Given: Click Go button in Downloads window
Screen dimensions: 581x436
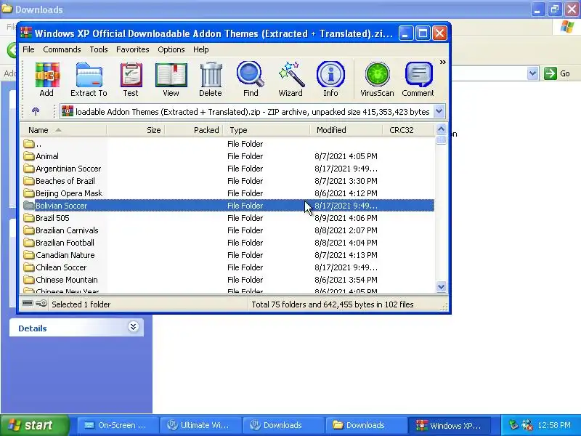Looking at the screenshot, I should 557,73.
